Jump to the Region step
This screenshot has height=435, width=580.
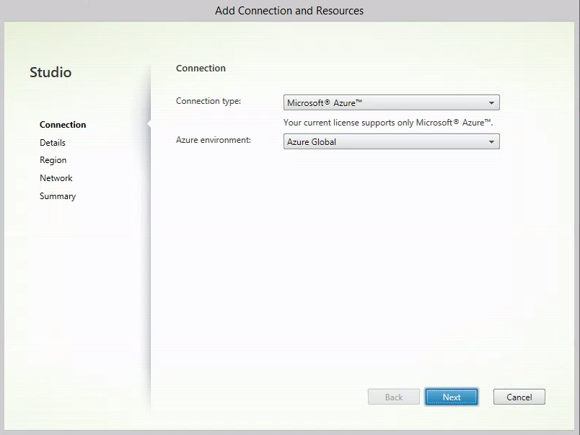[x=53, y=160]
